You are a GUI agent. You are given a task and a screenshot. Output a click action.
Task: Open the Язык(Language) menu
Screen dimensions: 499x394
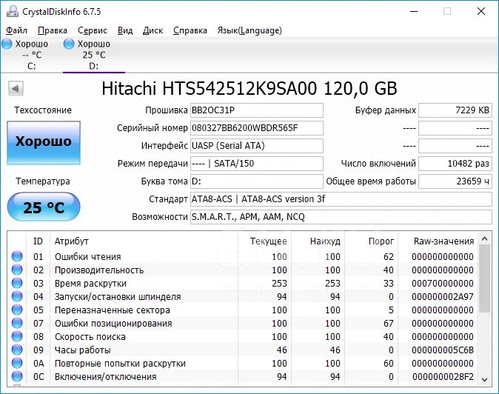[249, 30]
